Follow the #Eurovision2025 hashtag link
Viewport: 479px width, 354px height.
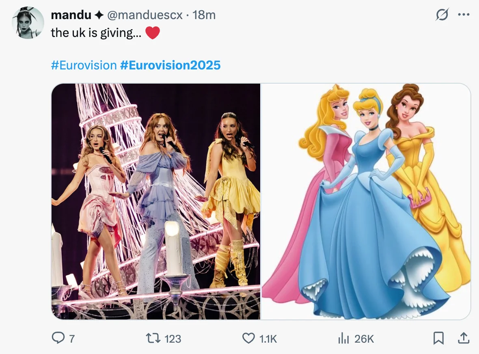[170, 65]
